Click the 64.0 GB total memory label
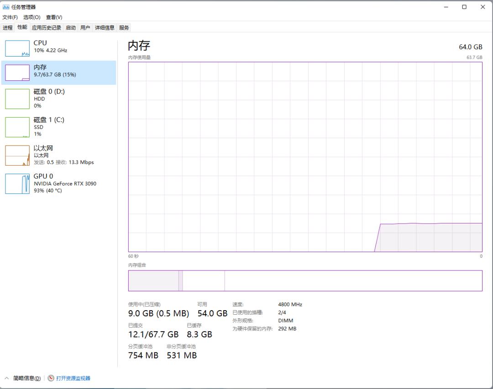This screenshot has height=389, width=493. point(470,47)
